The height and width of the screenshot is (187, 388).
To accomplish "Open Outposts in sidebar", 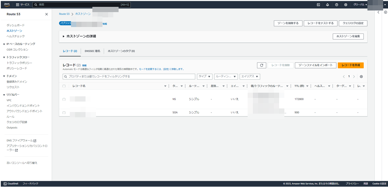I will [12, 128].
